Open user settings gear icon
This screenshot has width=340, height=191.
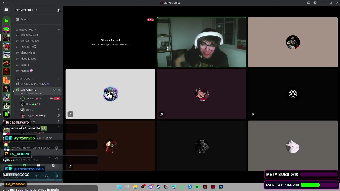pos(57,176)
